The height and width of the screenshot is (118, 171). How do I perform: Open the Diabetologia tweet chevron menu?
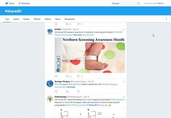(124, 97)
